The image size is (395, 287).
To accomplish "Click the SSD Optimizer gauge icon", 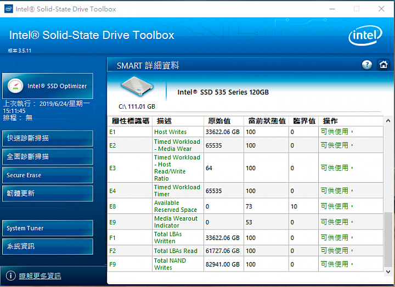I will pyautogui.click(x=15, y=86).
